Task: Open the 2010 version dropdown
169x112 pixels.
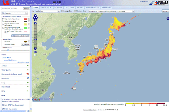Action: 15,13
